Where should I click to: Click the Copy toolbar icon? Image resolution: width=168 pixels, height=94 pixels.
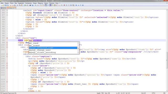tap(20, 5)
